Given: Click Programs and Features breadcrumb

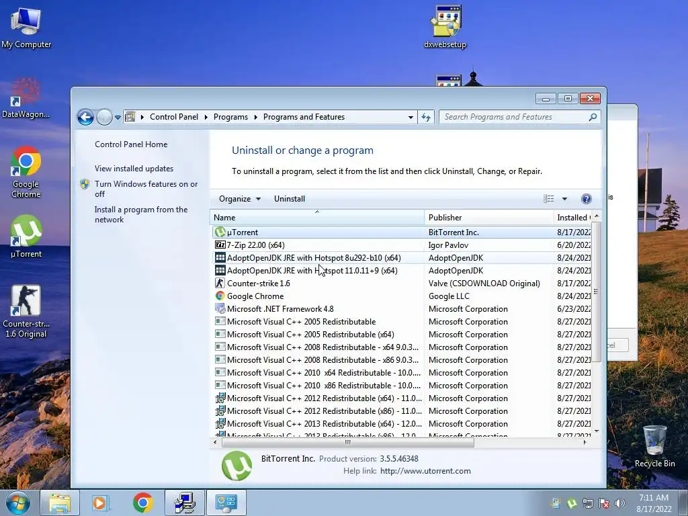Looking at the screenshot, I should [x=304, y=117].
